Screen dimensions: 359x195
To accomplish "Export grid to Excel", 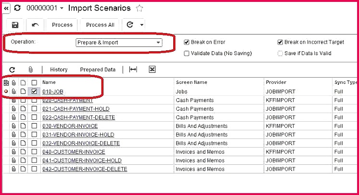I will tap(152, 69).
